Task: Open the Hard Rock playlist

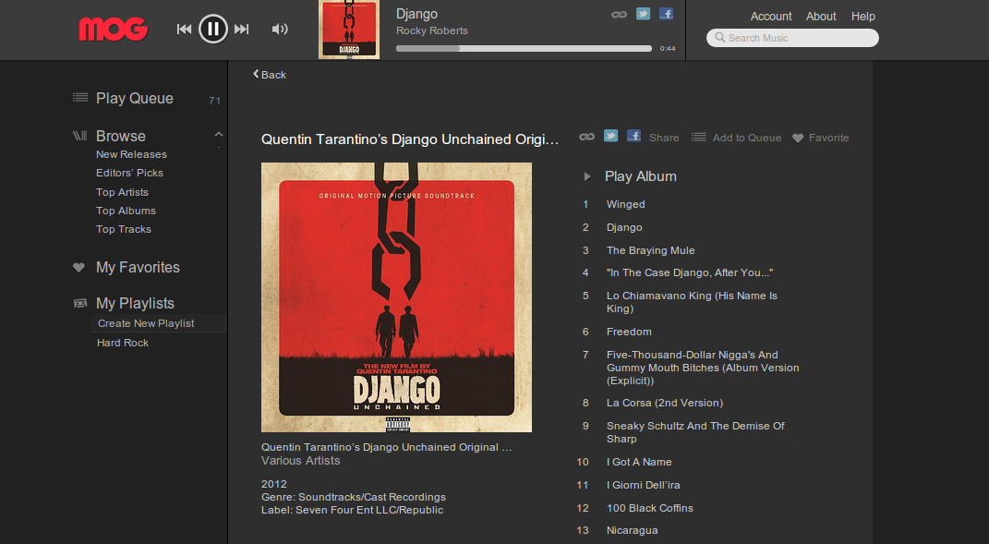Action: (123, 343)
